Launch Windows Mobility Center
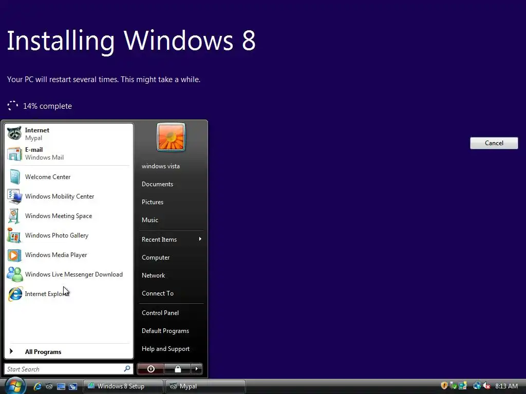 69,196
